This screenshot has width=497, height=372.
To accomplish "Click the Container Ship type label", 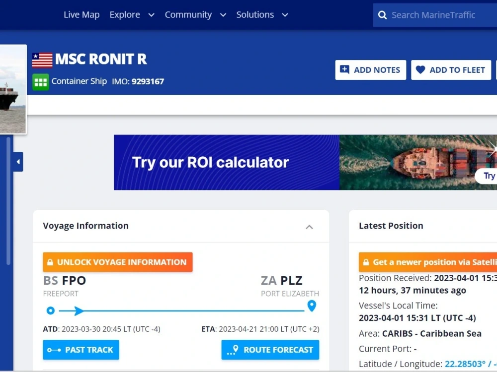I will (79, 81).
